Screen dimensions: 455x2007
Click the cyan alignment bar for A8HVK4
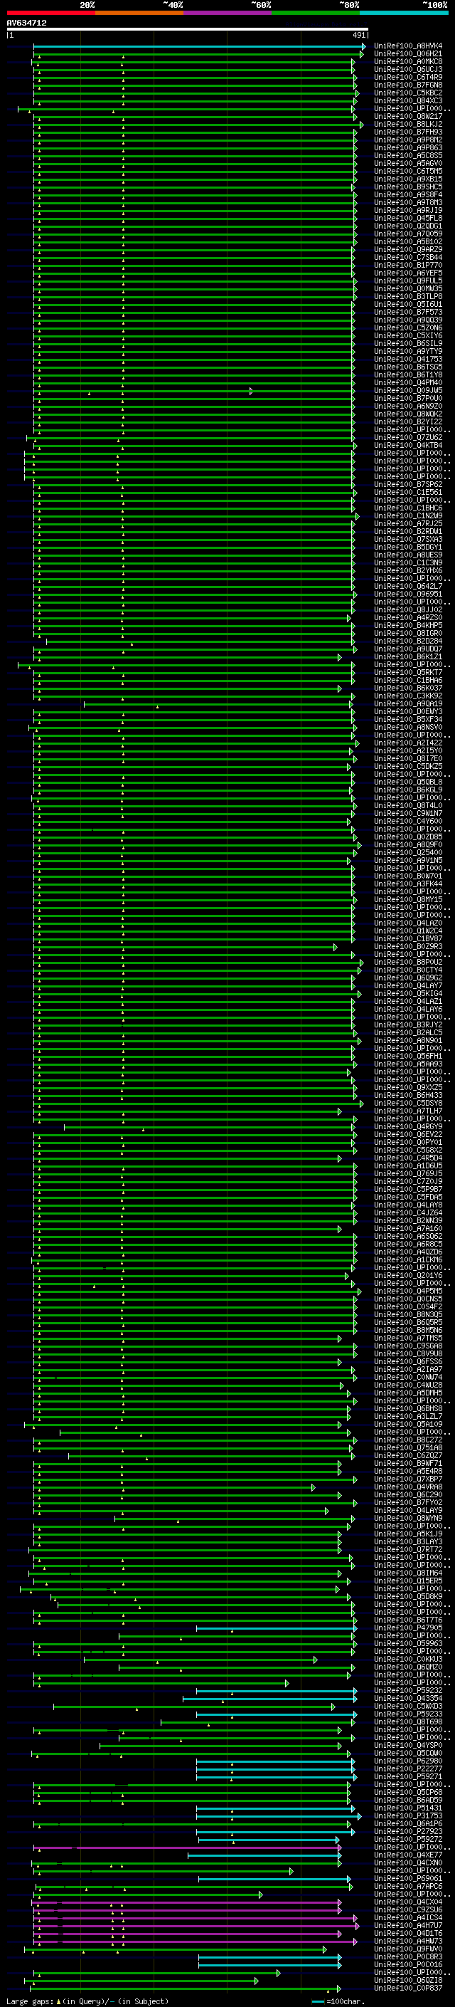point(198,47)
